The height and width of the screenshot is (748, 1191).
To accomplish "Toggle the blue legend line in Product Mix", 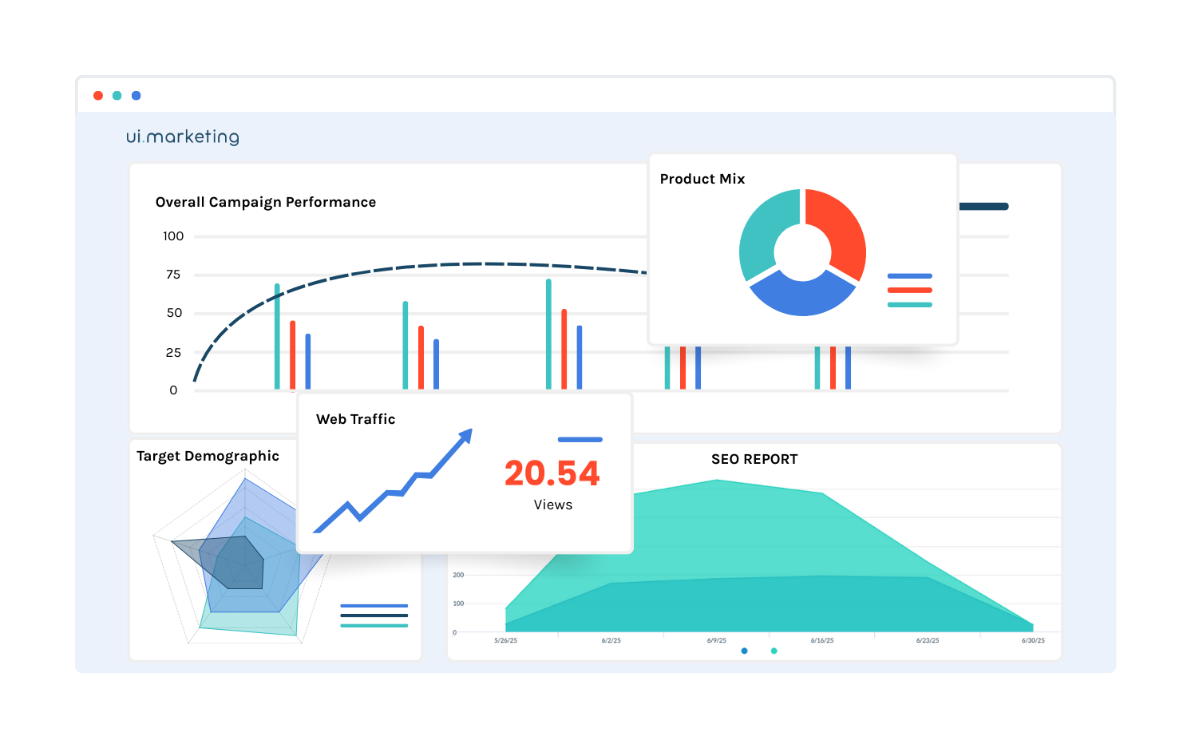I will 909,276.
